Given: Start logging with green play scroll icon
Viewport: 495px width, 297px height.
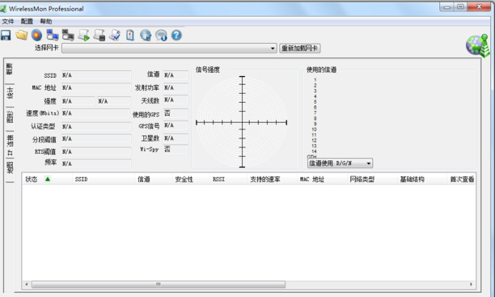Looking at the screenshot, I should coord(83,35).
